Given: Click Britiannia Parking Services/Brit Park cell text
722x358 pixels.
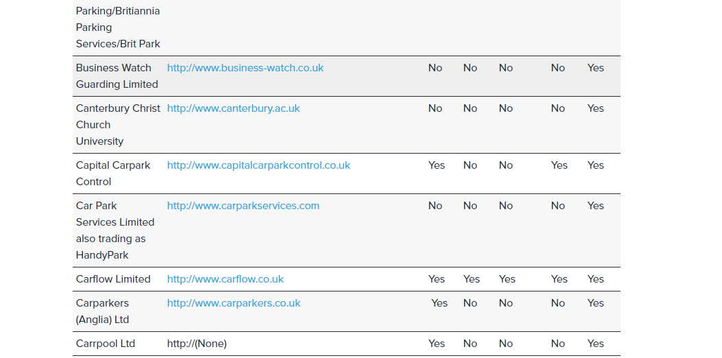Looking at the screenshot, I should 118,27.
